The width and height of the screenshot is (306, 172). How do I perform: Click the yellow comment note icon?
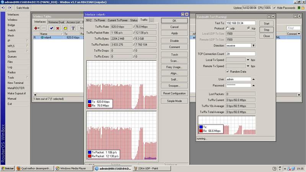click(65, 28)
